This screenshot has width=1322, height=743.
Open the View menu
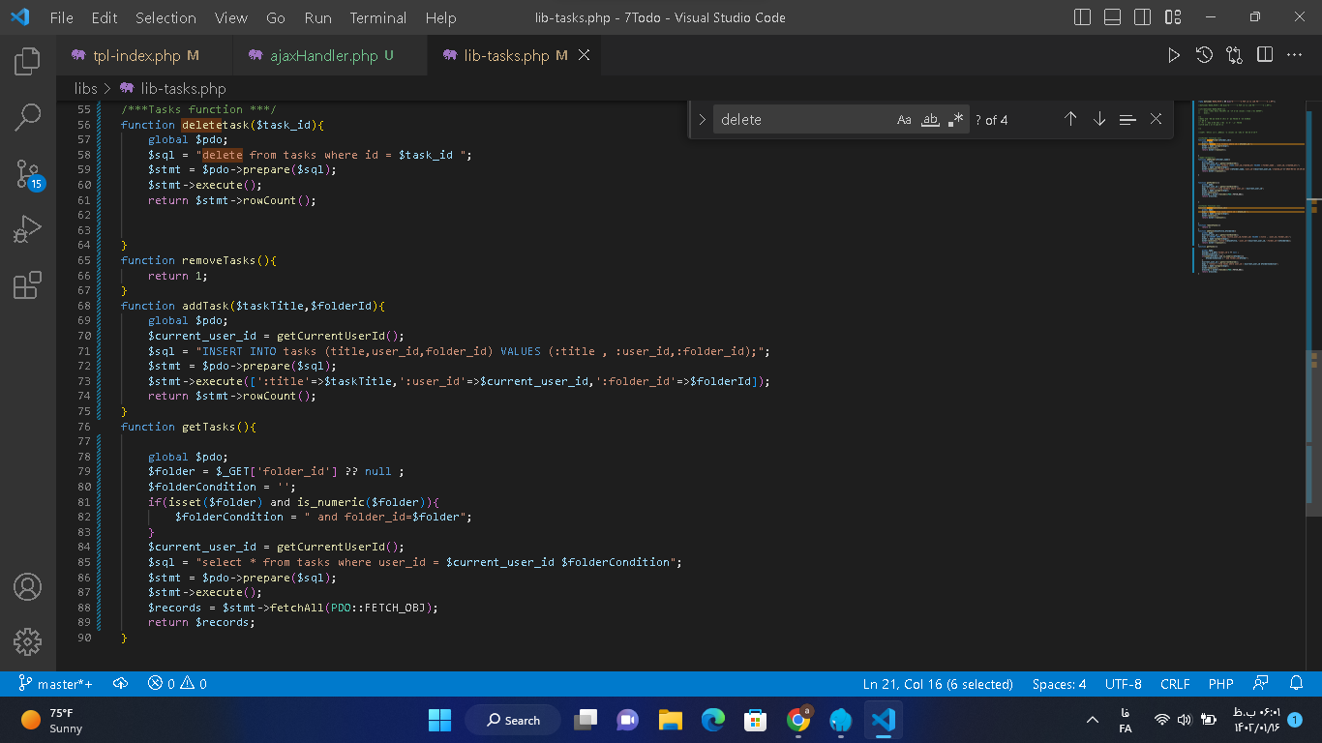coord(231,17)
